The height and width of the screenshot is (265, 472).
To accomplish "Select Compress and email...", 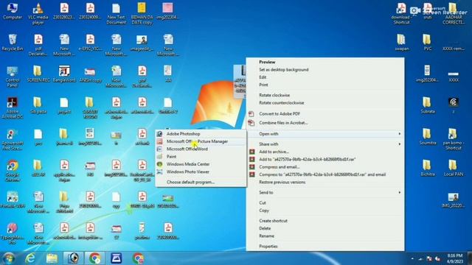I will 279,167.
